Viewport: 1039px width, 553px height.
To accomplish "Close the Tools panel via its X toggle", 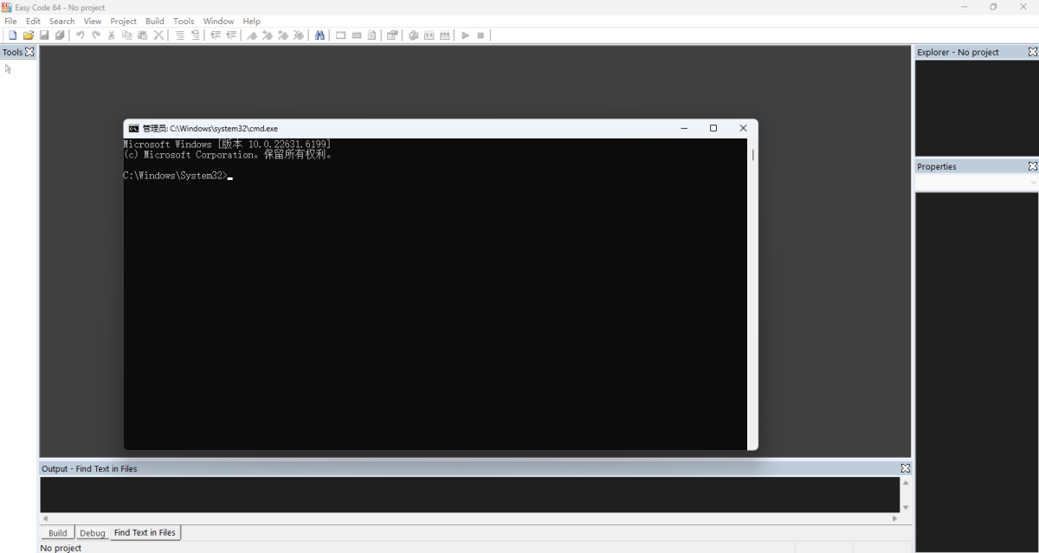I will 30,52.
